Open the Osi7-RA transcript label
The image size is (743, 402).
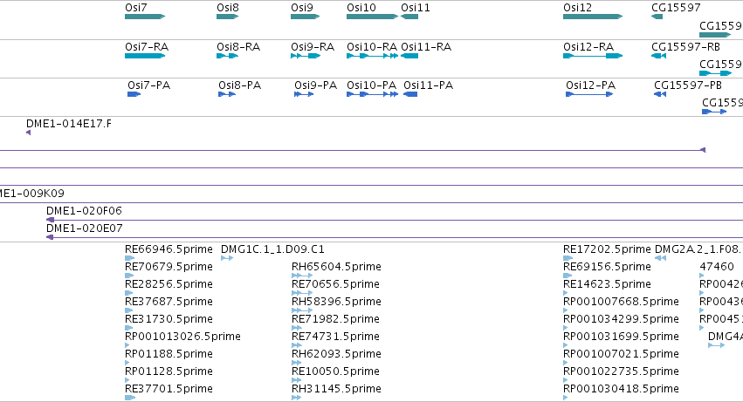tap(147, 47)
